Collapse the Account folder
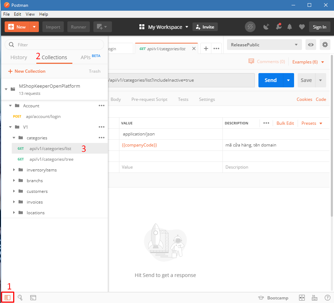This screenshot has height=303, width=334. 10,106
